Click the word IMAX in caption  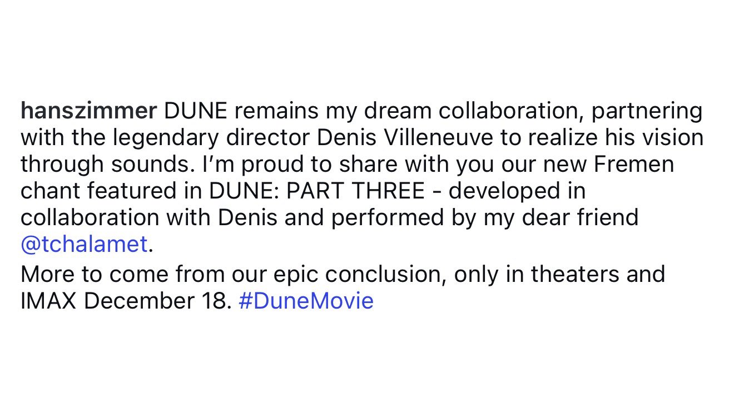coord(49,301)
